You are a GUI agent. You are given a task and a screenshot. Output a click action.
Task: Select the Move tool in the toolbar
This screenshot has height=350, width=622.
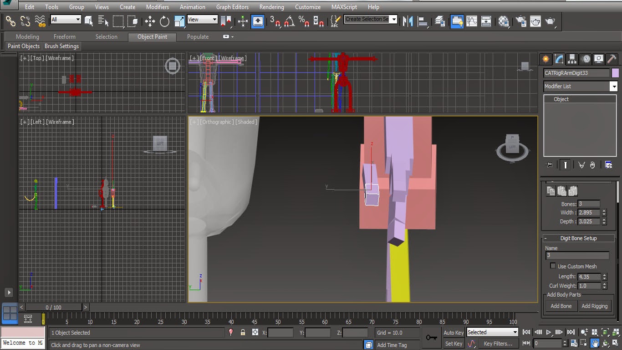[150, 21]
